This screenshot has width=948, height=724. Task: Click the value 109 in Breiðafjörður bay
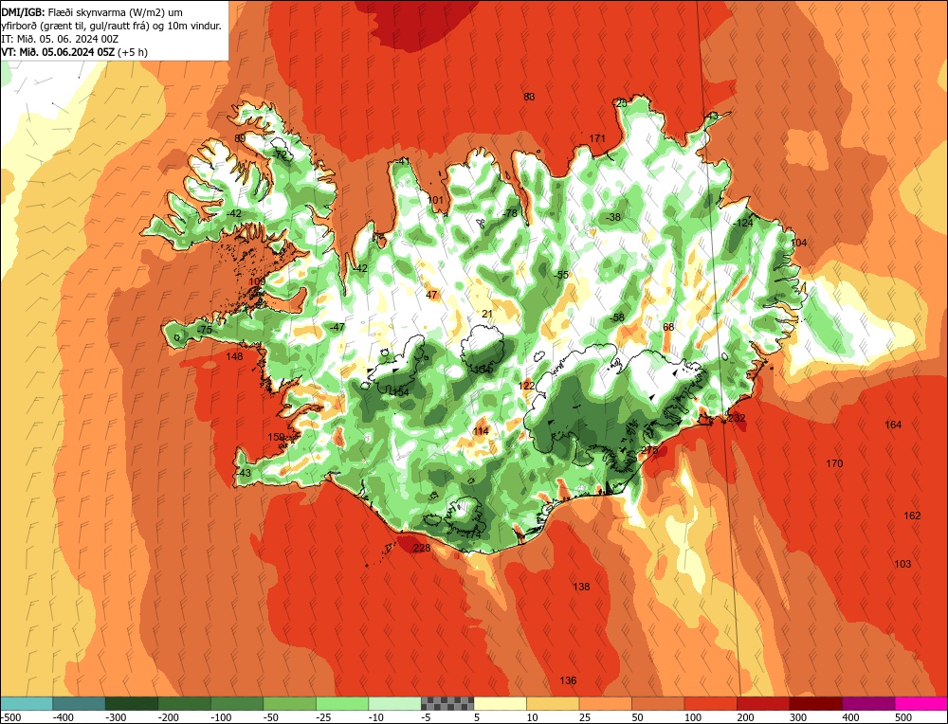tap(257, 281)
